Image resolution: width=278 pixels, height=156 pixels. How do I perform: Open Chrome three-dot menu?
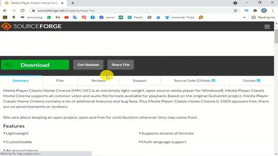pyautogui.click(x=273, y=10)
